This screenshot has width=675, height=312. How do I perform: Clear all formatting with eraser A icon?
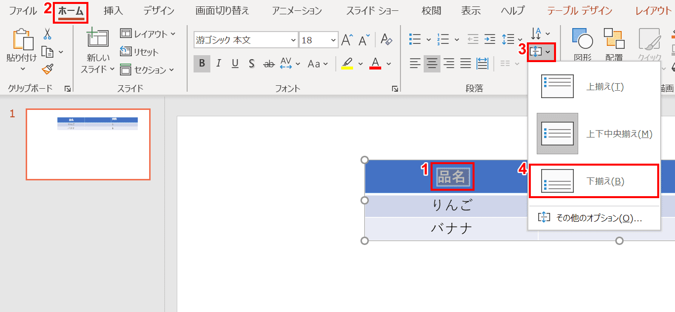coord(387,40)
